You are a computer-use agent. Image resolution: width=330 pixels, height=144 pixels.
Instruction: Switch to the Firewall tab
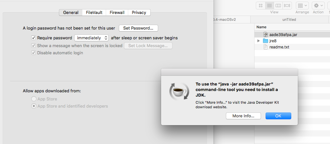pyautogui.click(x=117, y=12)
